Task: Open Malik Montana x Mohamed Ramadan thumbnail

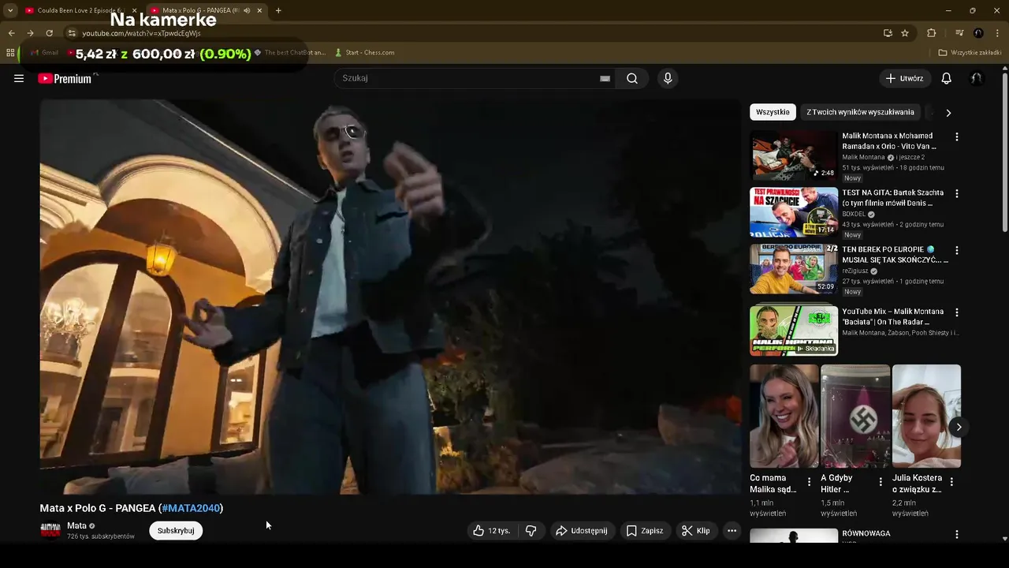Action: tap(794, 155)
